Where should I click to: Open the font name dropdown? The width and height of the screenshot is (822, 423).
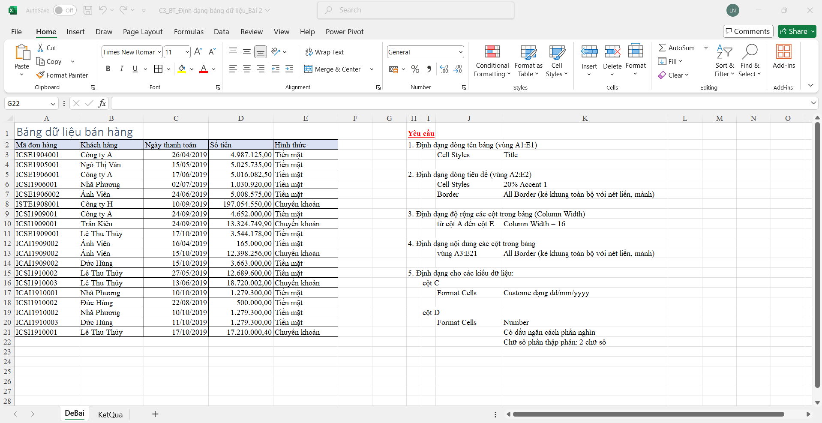tap(159, 52)
